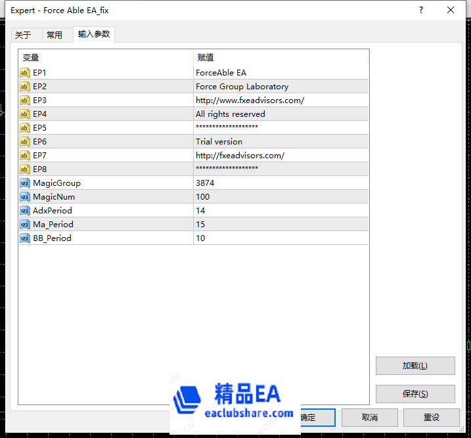The height and width of the screenshot is (438, 471).
Task: Click the integer icon beside MagicNum
Action: (x=25, y=197)
